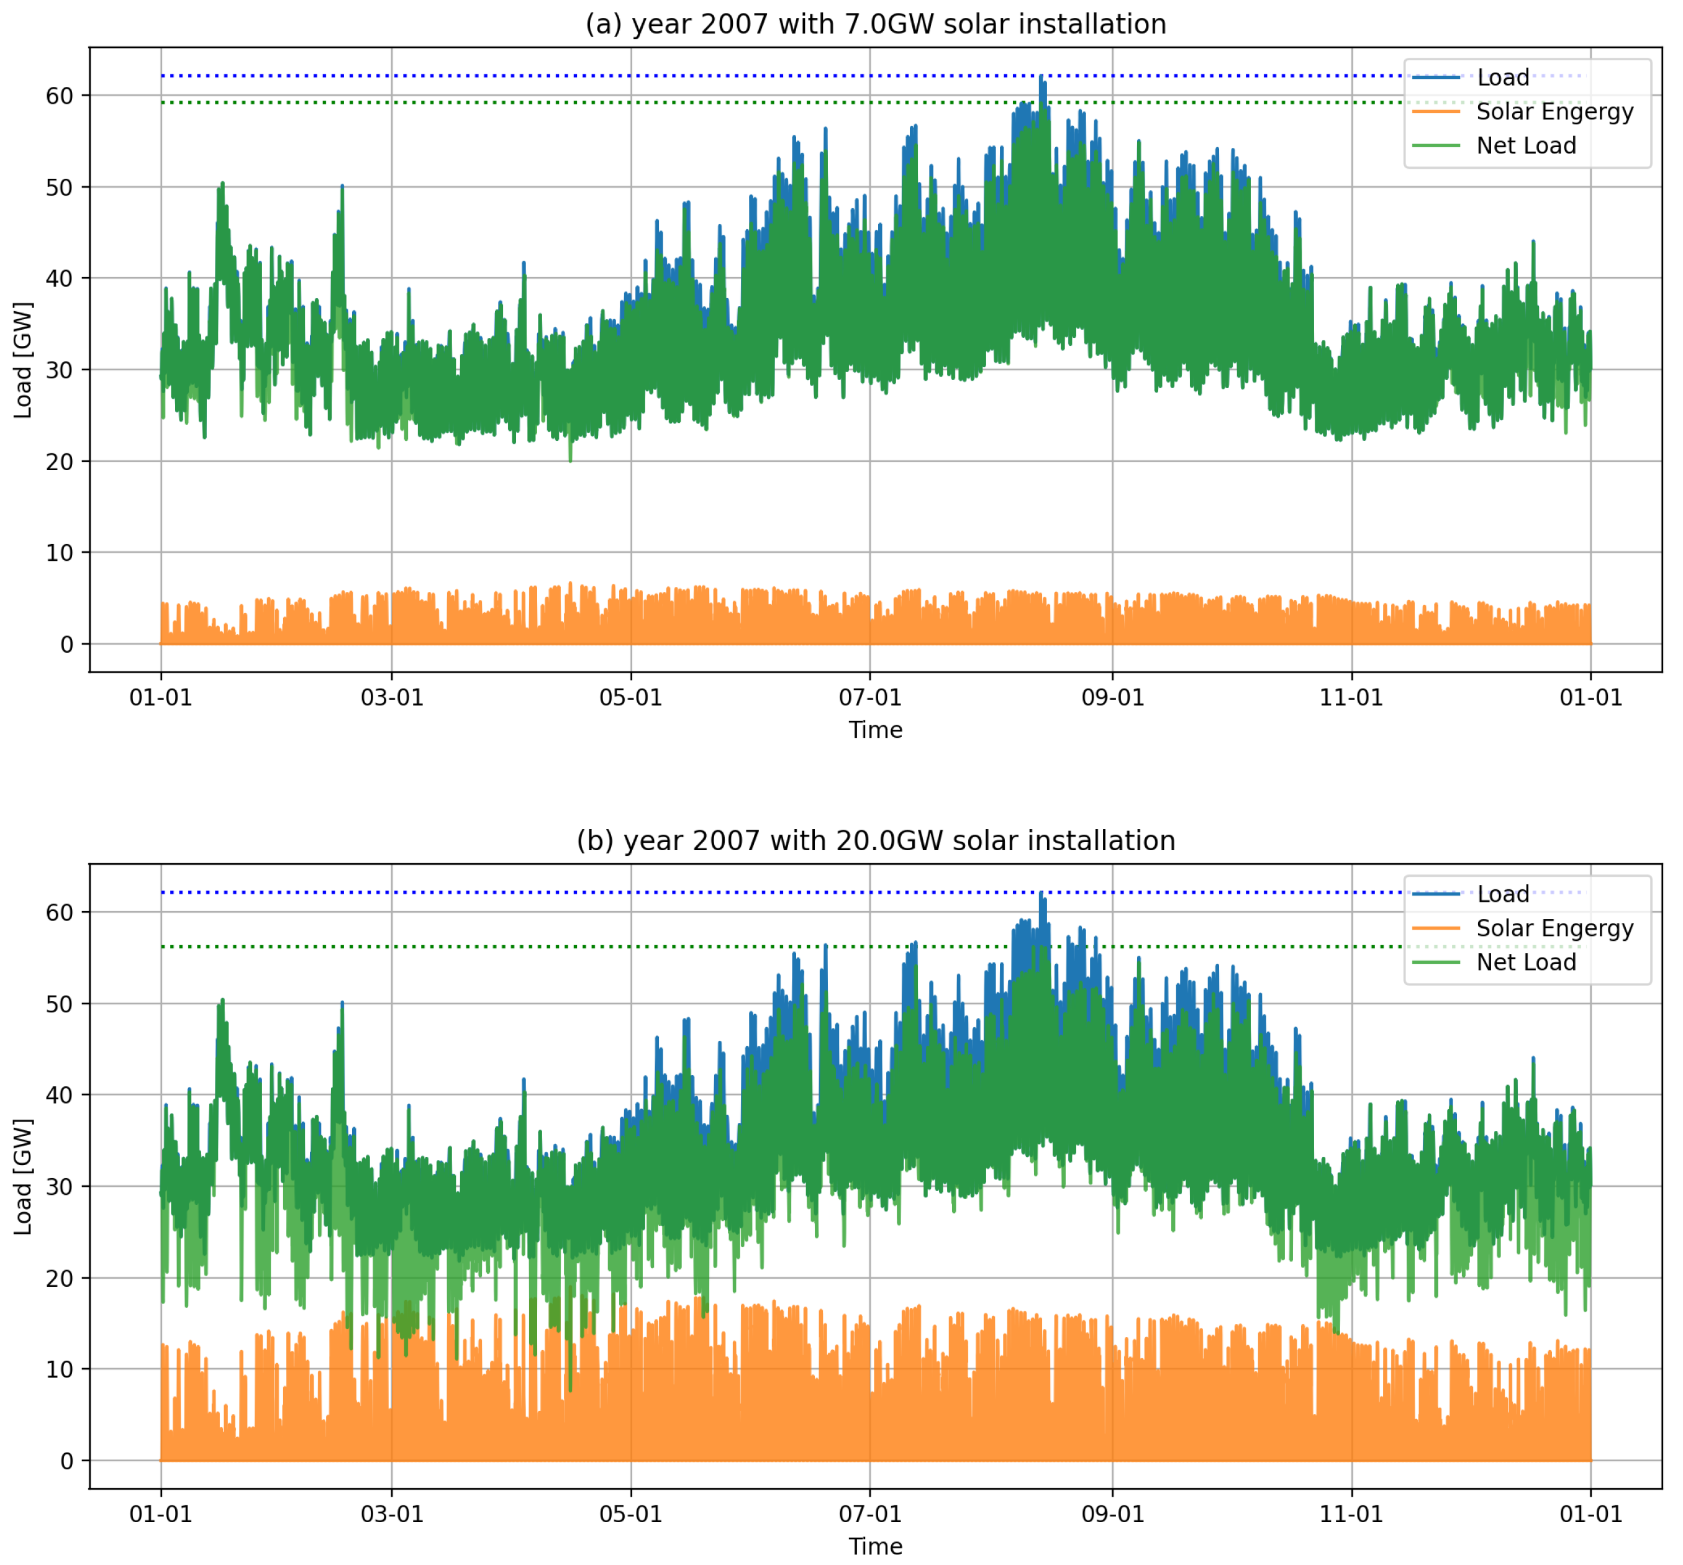Click the 20 y-axis tick of bottom chart
The width and height of the screenshot is (1683, 1565).
tap(59, 1278)
